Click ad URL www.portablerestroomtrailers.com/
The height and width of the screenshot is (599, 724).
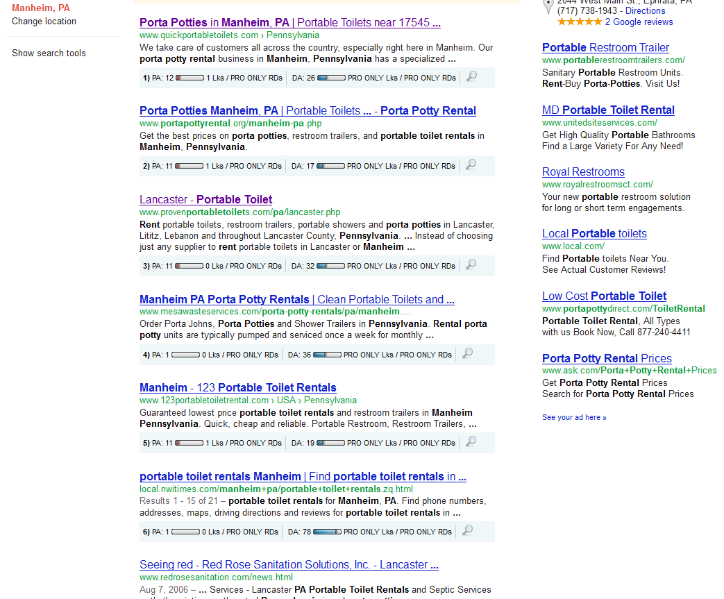click(x=614, y=60)
